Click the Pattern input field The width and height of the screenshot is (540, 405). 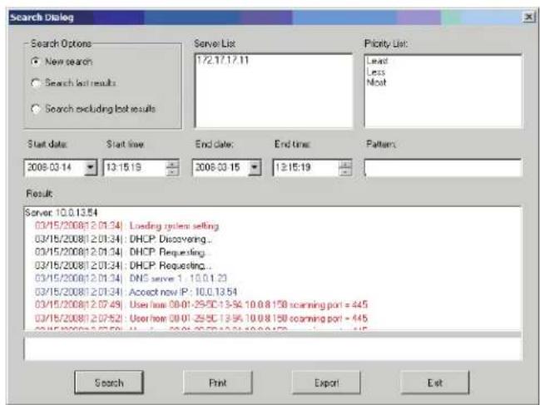[x=443, y=168]
